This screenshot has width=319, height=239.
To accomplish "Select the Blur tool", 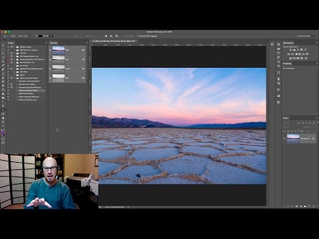I will (3, 94).
